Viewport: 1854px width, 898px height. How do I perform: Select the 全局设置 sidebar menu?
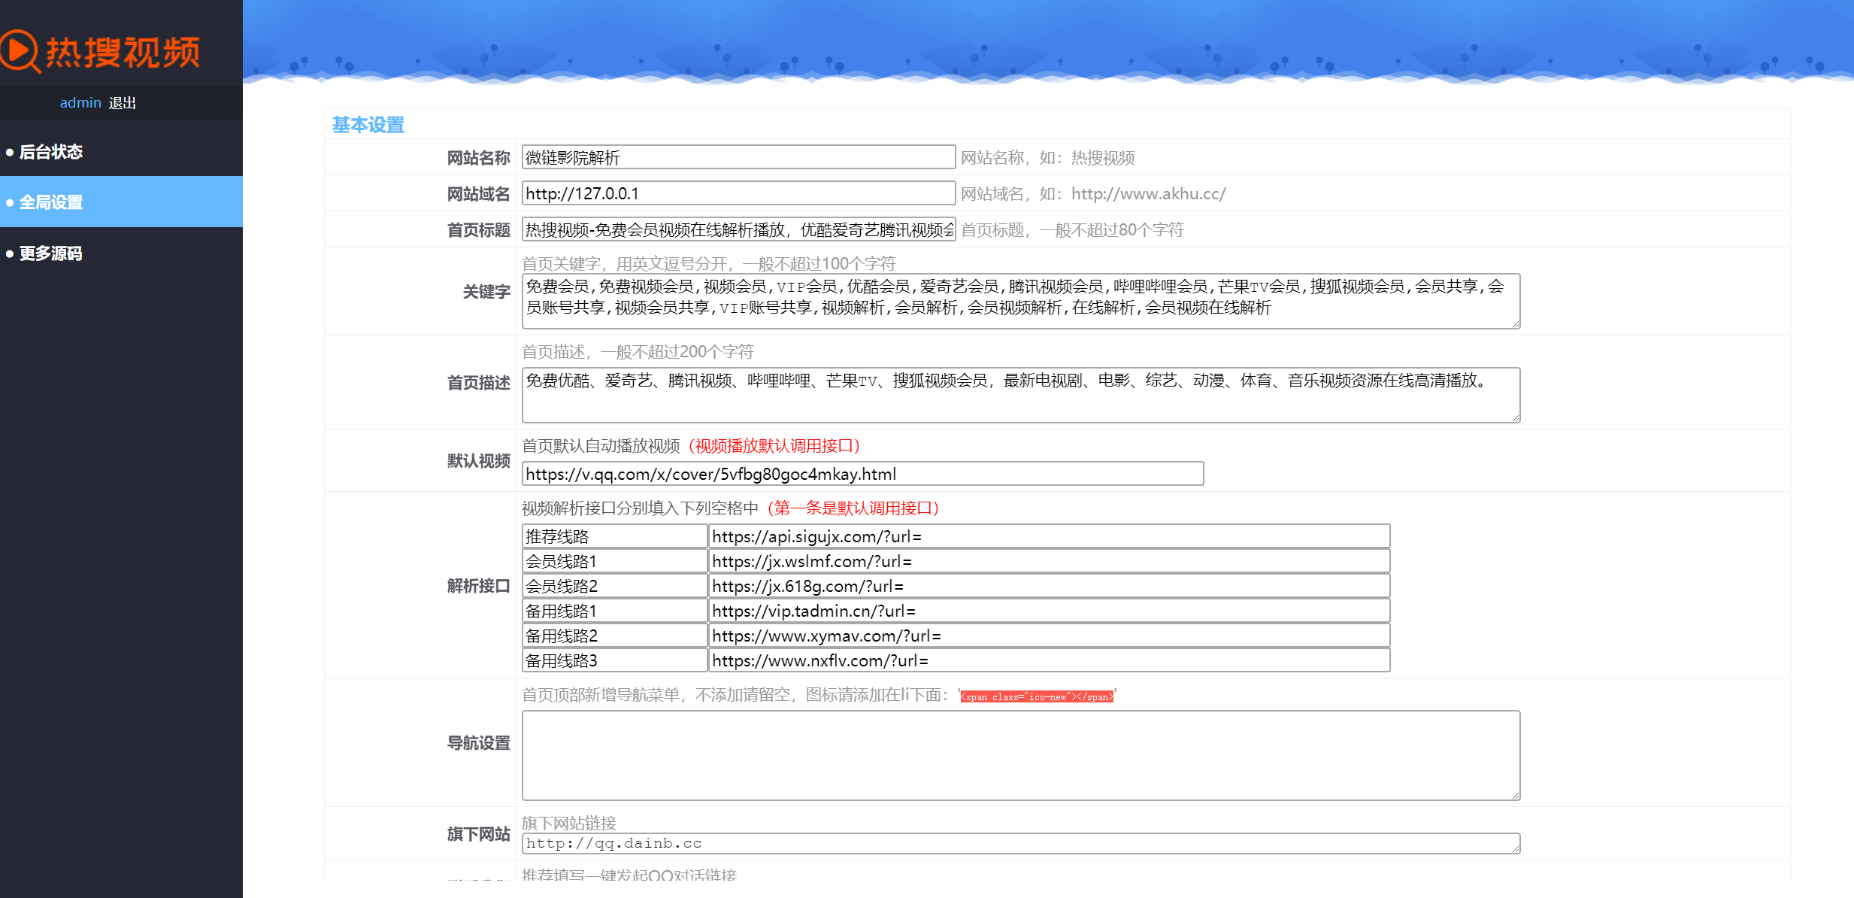pyautogui.click(x=51, y=202)
